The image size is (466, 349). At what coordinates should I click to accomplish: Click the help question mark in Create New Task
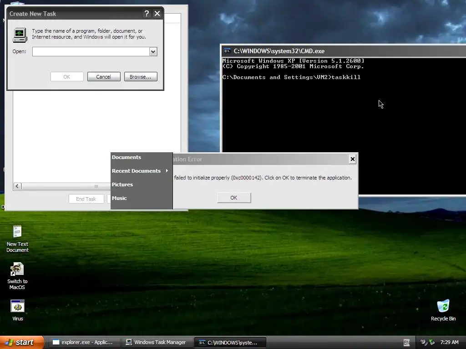(x=147, y=14)
